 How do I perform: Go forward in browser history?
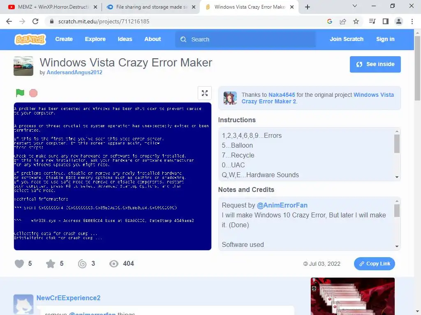click(22, 21)
